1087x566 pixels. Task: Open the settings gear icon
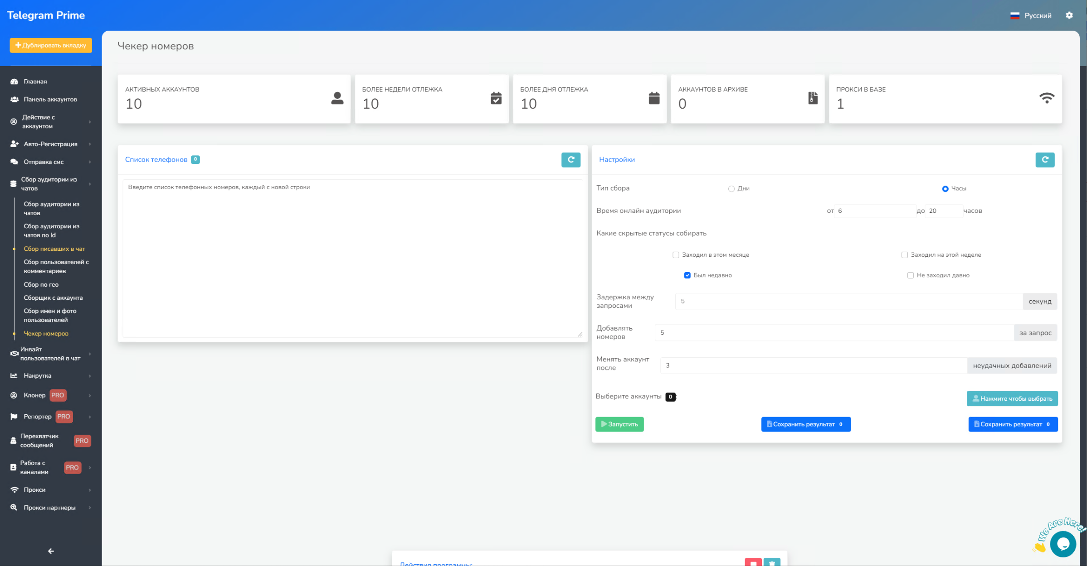click(1069, 15)
